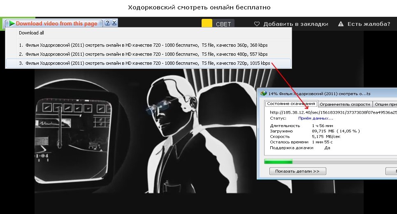This screenshot has height=214, width=397.
Task: Click the duration value 1 ч 56 мин
Action: click(322, 126)
